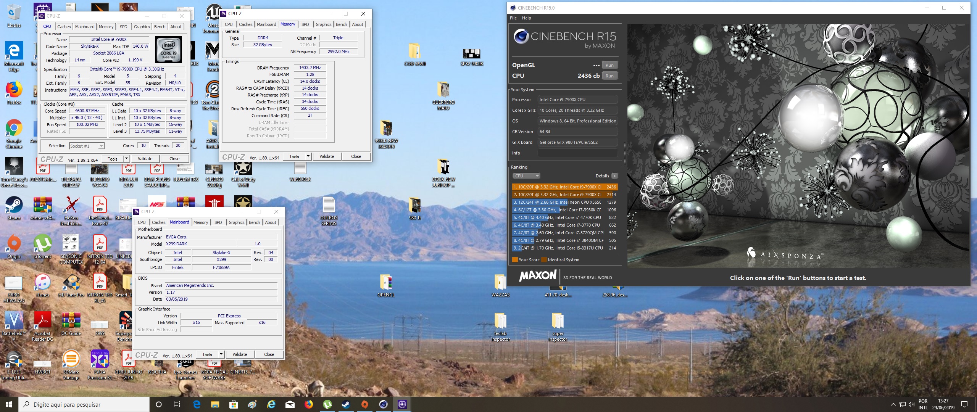Open Cinebench File menu
Screen dimensions: 977x412
click(x=513, y=18)
